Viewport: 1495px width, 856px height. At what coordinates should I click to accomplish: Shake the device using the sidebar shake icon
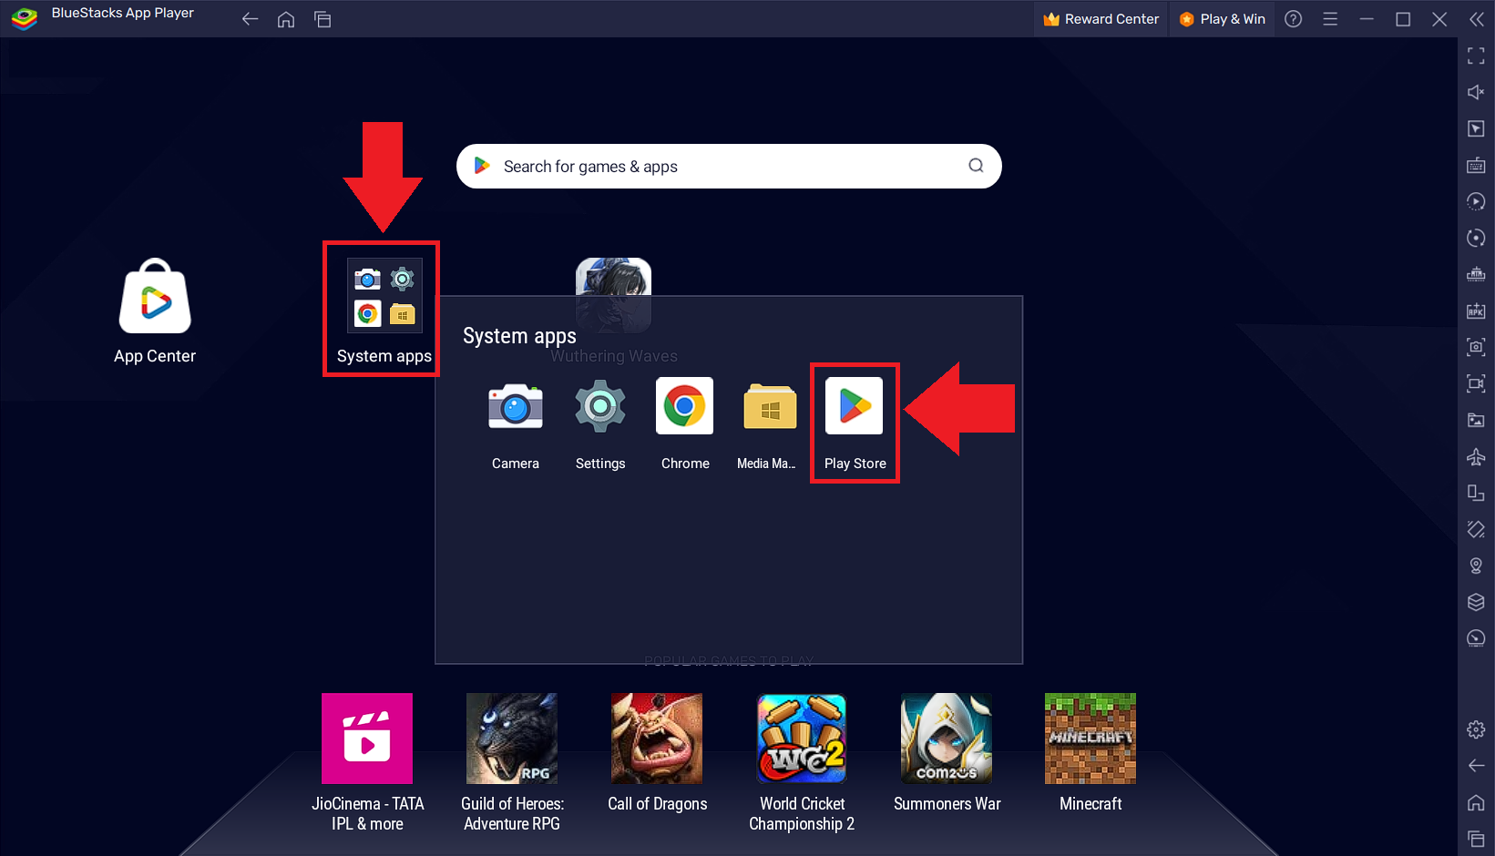point(1476,529)
